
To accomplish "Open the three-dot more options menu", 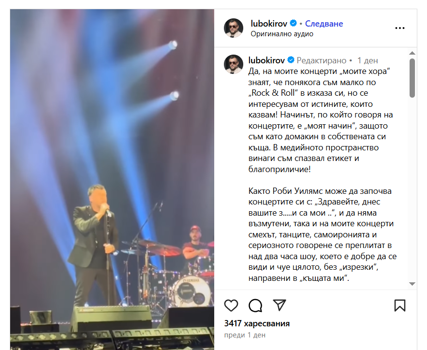I will tap(399, 28).
